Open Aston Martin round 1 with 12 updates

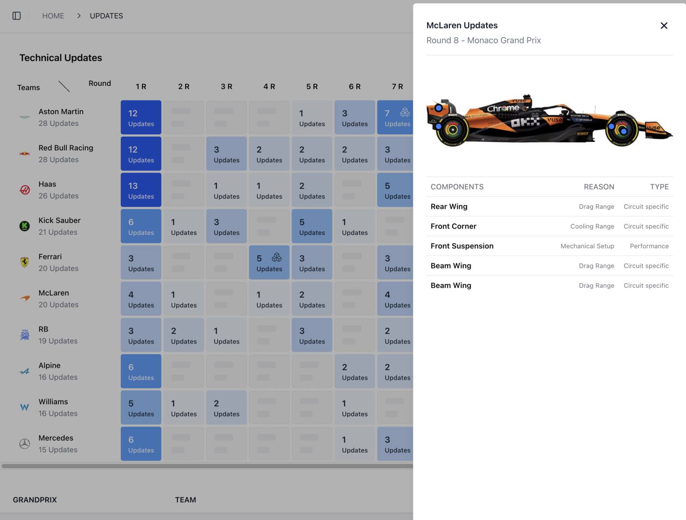[x=141, y=117]
